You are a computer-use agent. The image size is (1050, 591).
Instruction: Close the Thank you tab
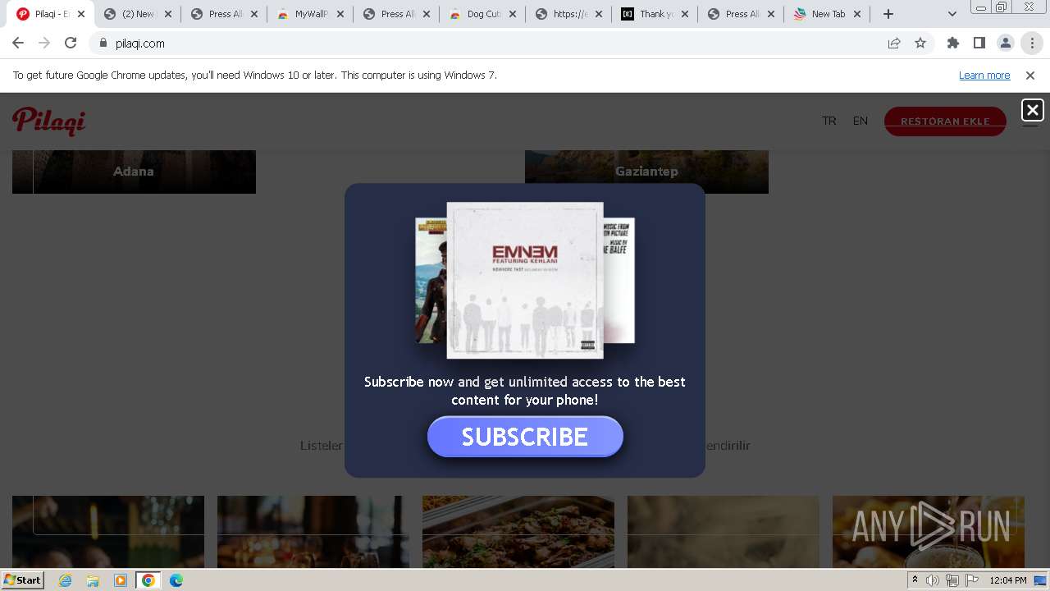[685, 14]
